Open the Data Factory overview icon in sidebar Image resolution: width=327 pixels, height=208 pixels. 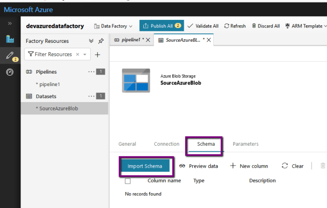10,39
